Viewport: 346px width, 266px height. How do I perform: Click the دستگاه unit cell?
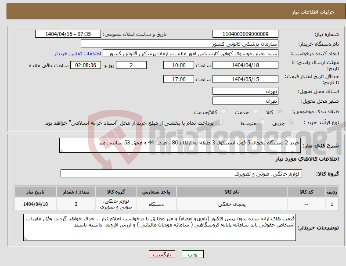coord(156,204)
